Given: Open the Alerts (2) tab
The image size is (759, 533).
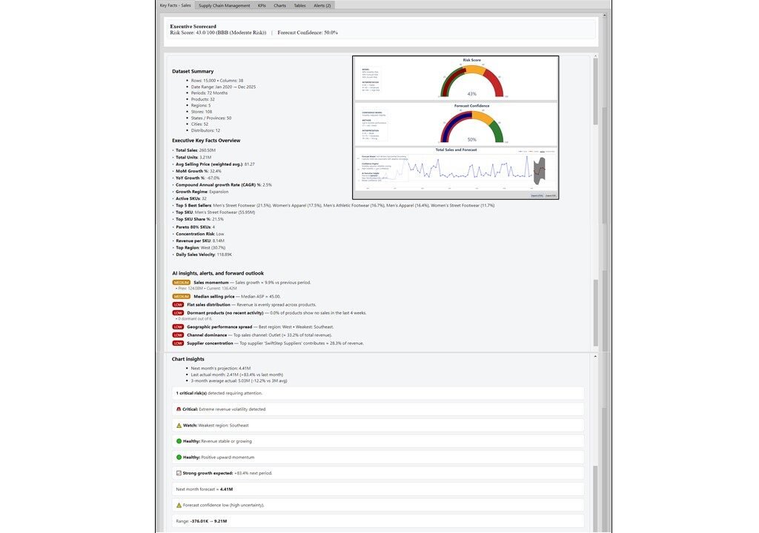Looking at the screenshot, I should pyautogui.click(x=322, y=5).
